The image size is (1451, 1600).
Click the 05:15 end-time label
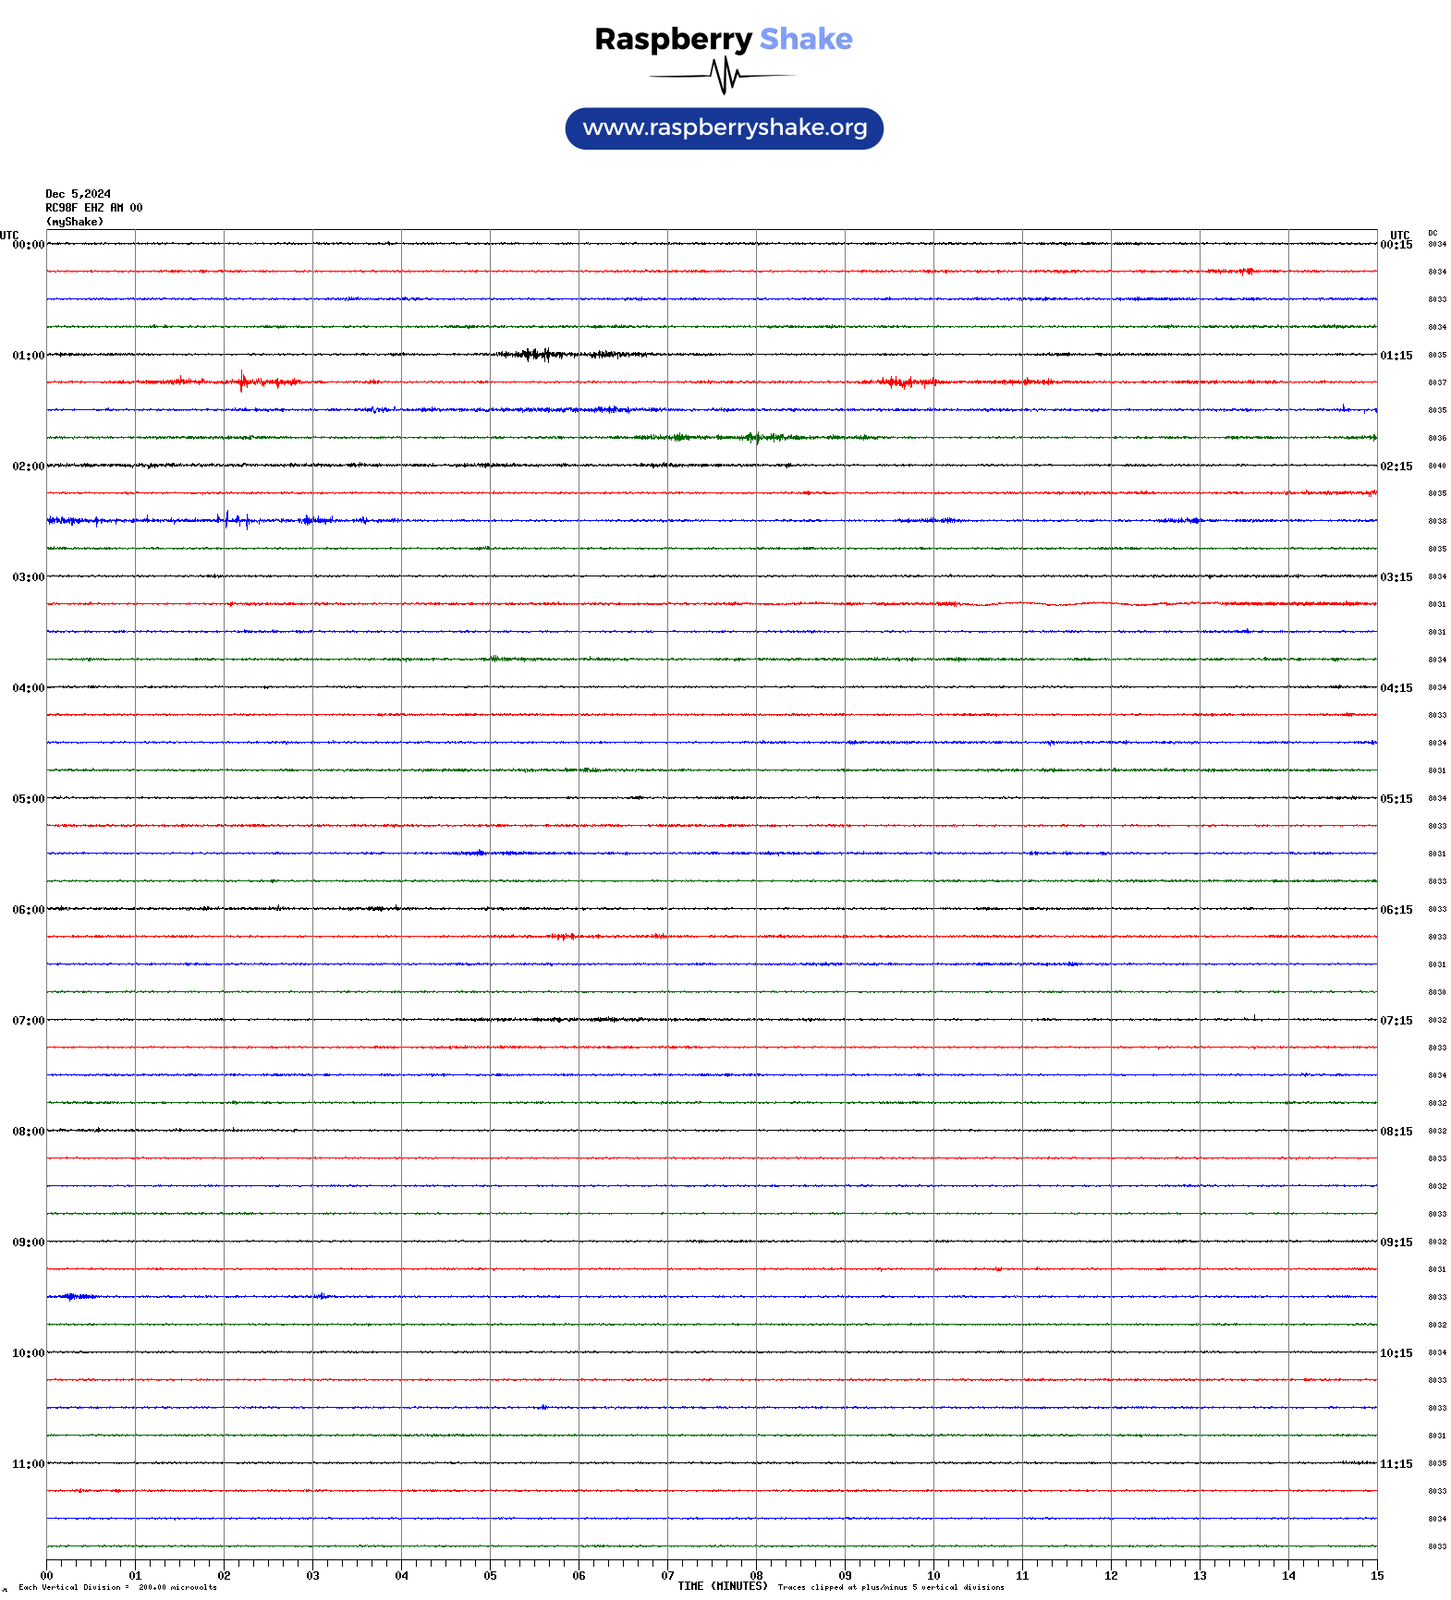click(1396, 799)
